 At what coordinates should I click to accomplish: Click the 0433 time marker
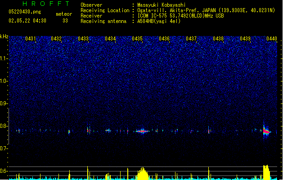pyautogui.click(x=83, y=39)
